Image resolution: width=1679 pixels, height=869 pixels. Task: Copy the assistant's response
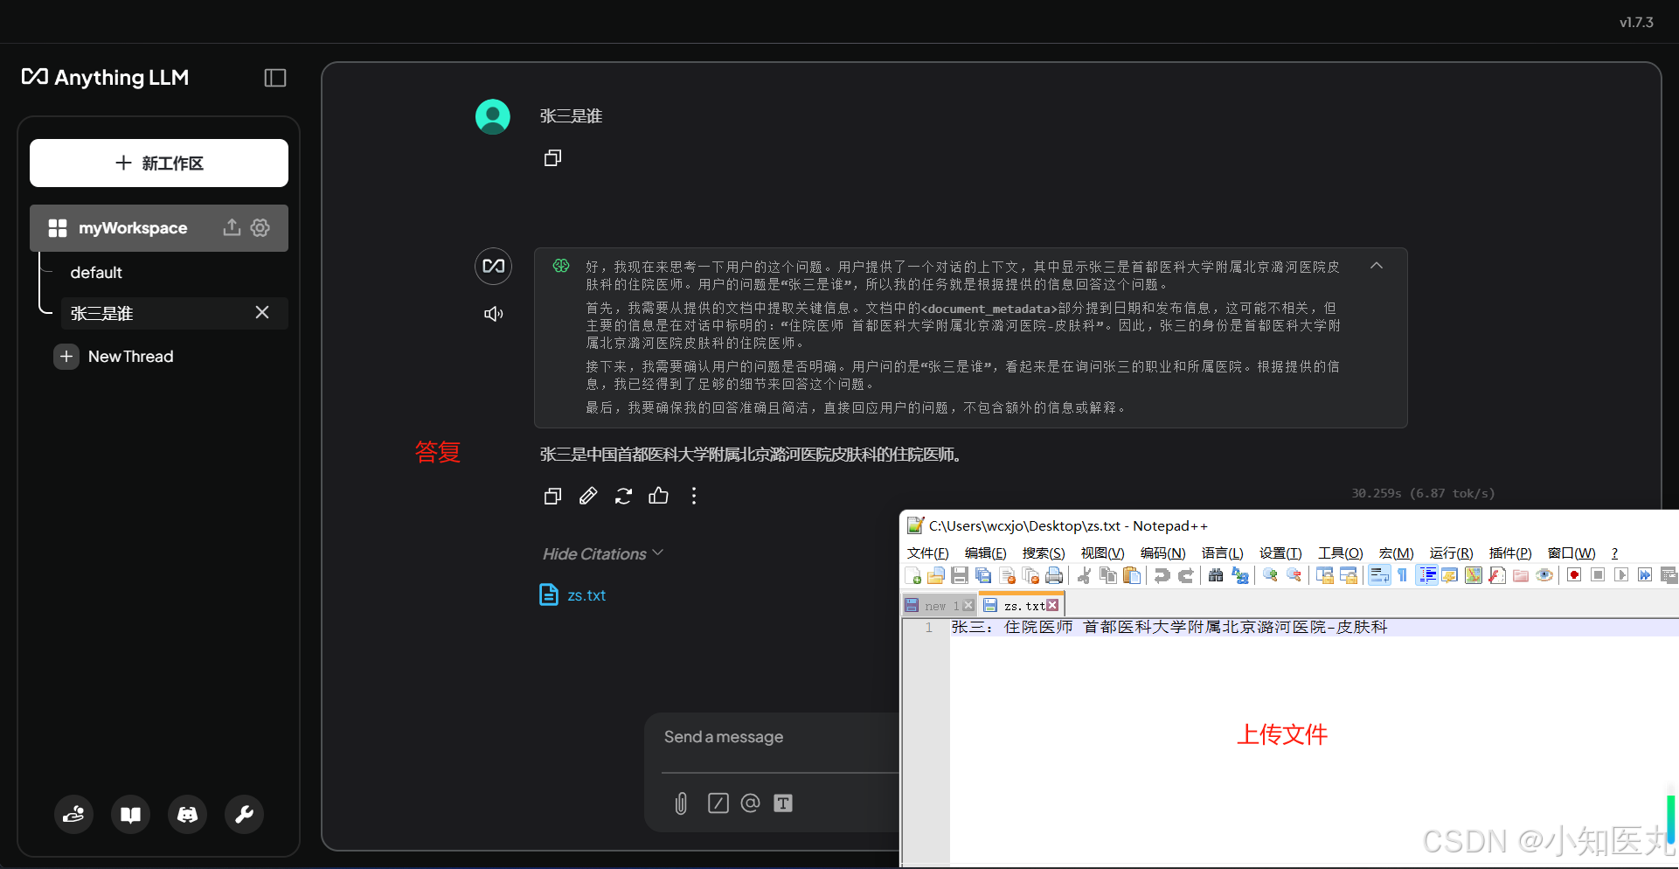coord(552,496)
